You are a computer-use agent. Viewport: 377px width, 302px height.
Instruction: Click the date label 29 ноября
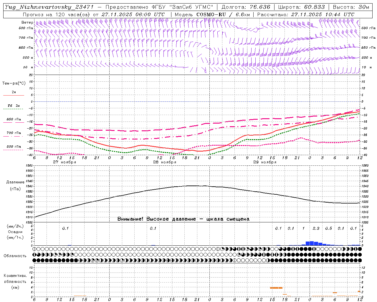tap(265, 162)
